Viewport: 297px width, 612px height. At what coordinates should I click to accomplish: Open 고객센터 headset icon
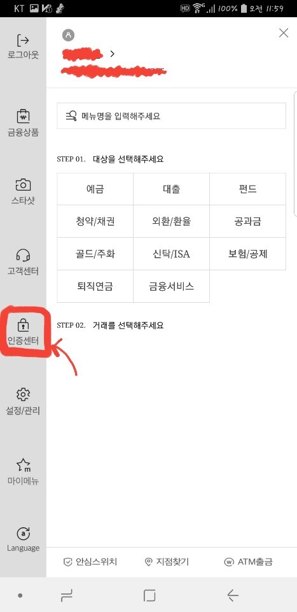pos(23,255)
